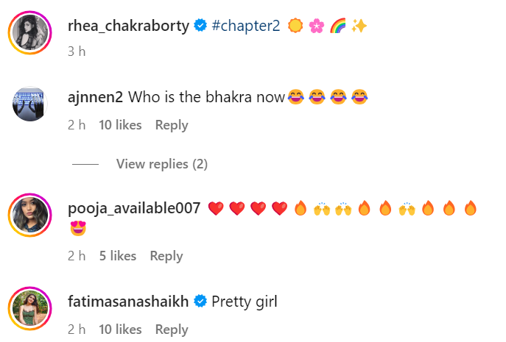Click fatimasanashaikh's profile avatar
This screenshot has width=506, height=342.
(x=30, y=308)
